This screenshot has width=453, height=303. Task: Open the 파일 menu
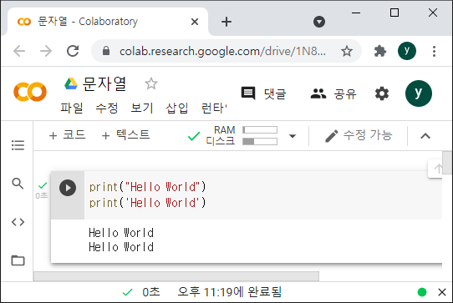tap(72, 109)
